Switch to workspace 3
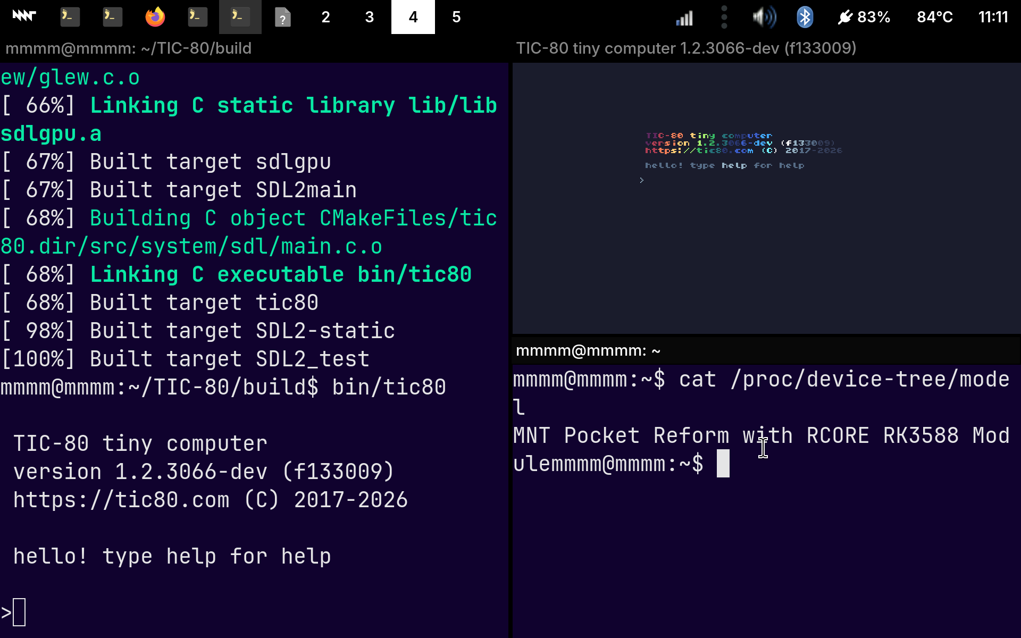This screenshot has height=638, width=1021. [370, 17]
